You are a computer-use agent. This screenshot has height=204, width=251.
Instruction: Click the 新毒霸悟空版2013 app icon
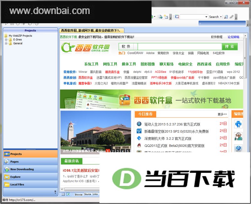coord(139,131)
